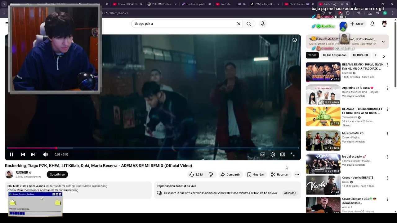Start voice search with microphone
Viewport: 397px width, 223px height.
263,24
